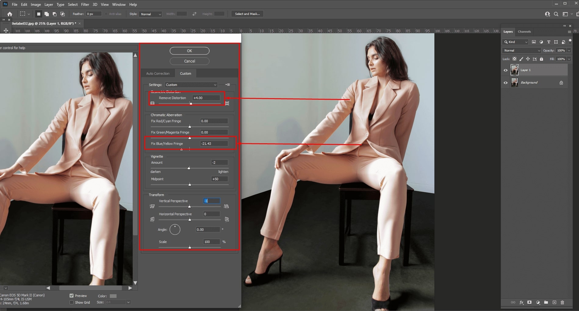The height and width of the screenshot is (311, 579).
Task: Click the Vignette Amount slider handle
Action: [189, 168]
